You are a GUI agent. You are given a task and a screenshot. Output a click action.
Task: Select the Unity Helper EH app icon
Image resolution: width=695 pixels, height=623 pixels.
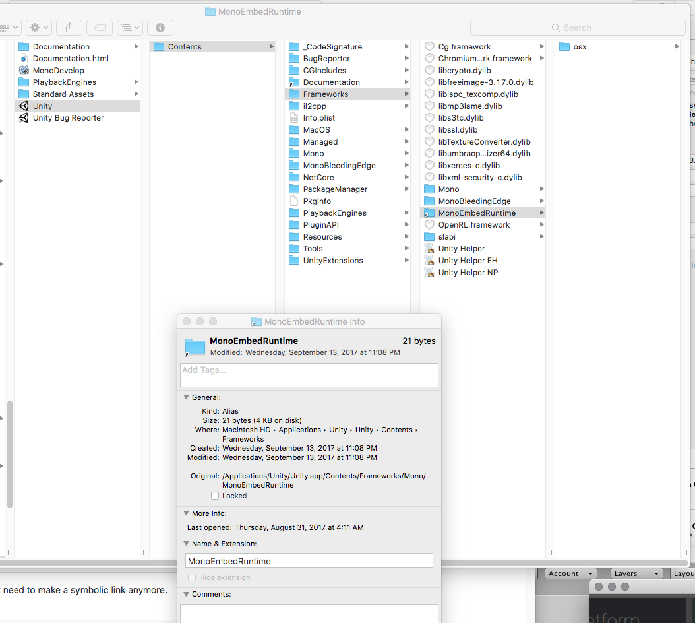coord(429,261)
